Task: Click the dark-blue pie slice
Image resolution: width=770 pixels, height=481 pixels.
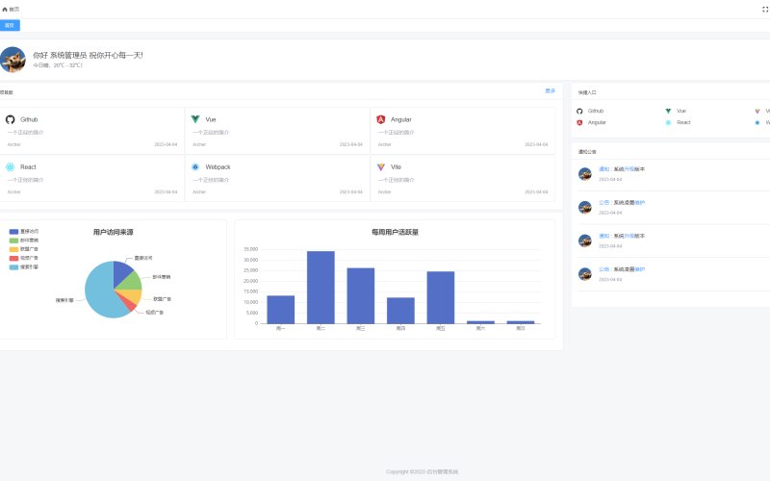Action: (122, 272)
